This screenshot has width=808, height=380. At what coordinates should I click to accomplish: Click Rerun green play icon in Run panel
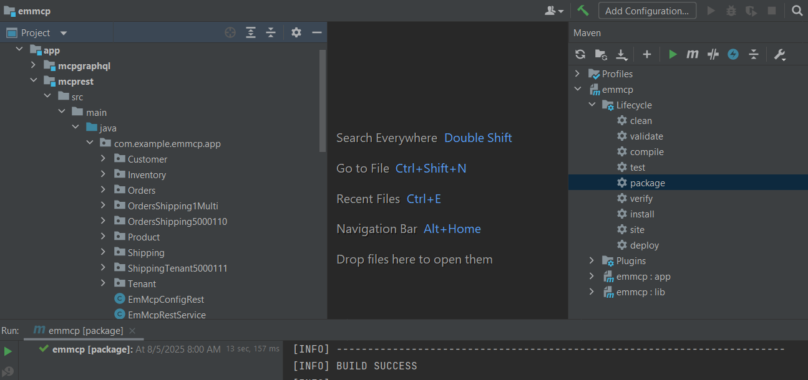pyautogui.click(x=8, y=351)
